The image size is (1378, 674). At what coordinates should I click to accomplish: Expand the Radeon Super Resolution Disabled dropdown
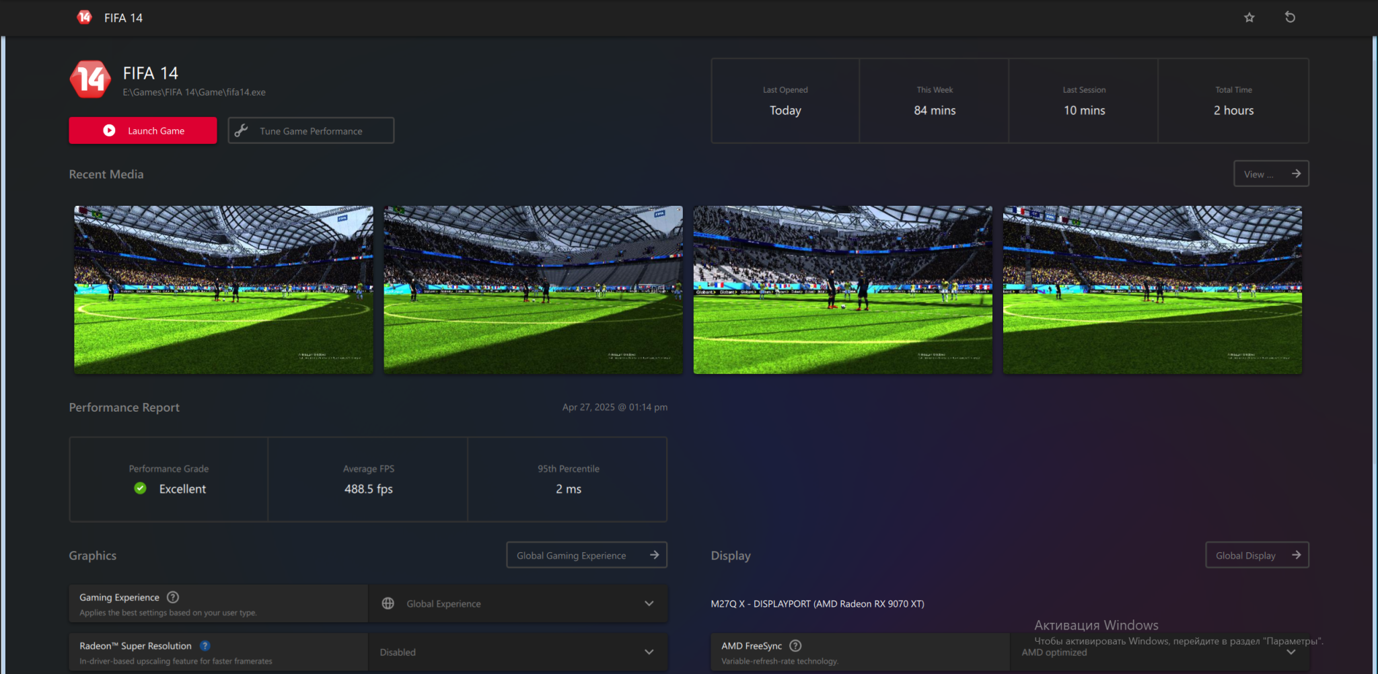tap(518, 652)
